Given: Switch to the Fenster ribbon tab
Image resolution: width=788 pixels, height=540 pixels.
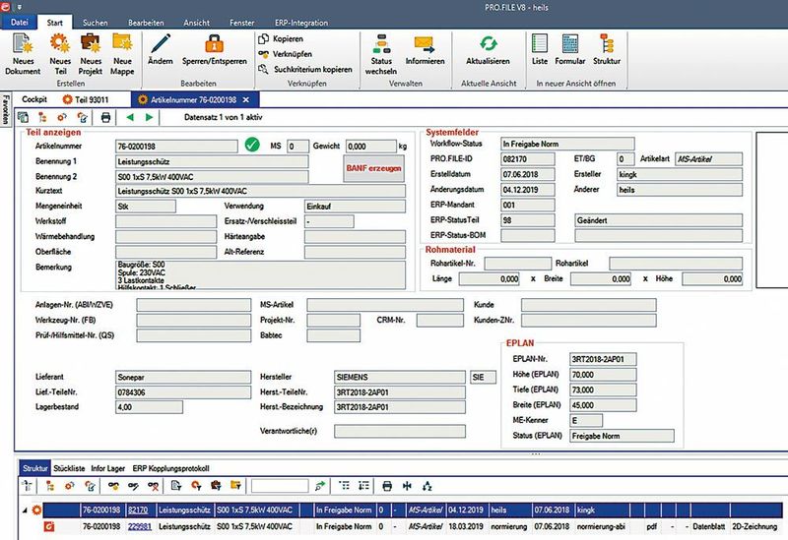Looking at the screenshot, I should [241, 23].
